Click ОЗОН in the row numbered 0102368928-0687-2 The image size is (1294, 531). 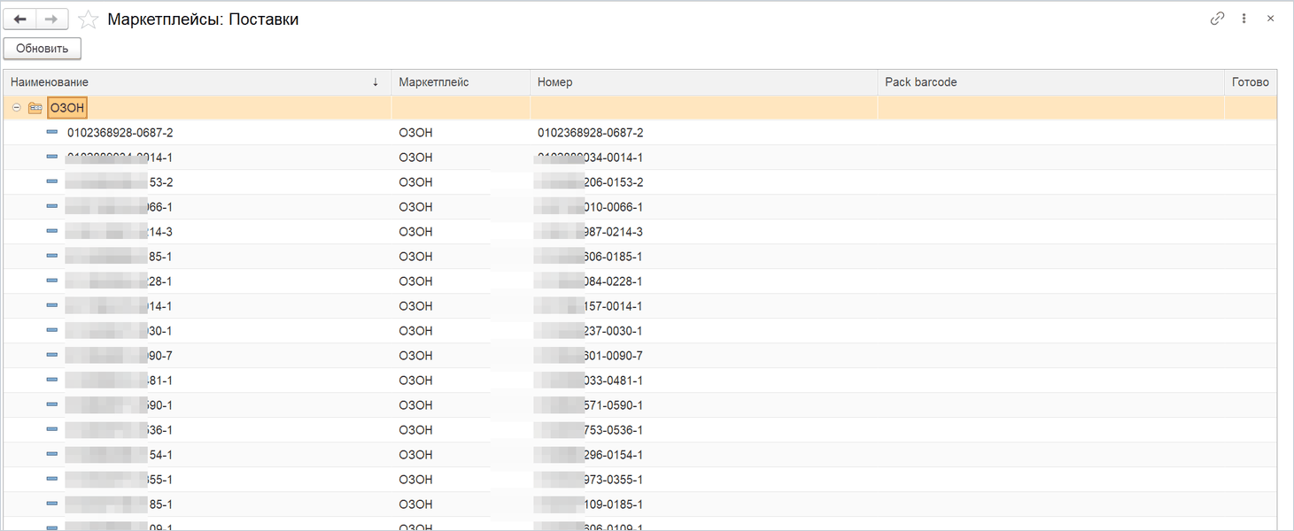(416, 133)
